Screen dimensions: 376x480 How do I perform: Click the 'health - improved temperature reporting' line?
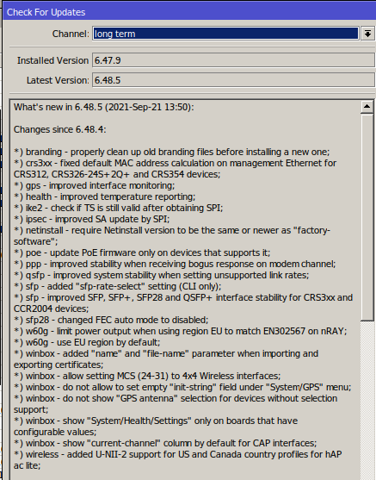(x=105, y=196)
